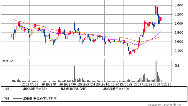Click the 2019/11/29 date label
This screenshot has height=106, width=188.
[143, 84]
